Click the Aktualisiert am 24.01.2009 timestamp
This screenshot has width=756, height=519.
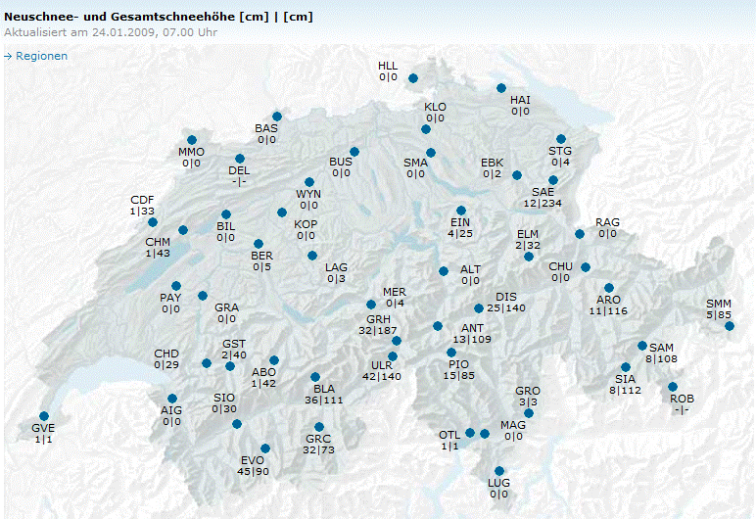111,32
